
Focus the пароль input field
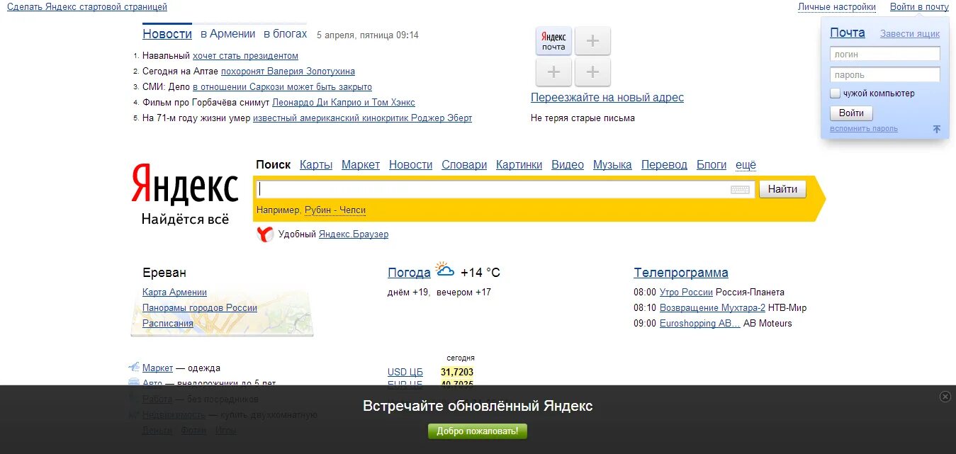point(885,74)
